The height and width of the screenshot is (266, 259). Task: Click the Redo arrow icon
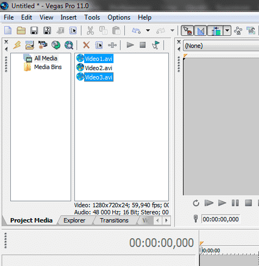point(161,30)
